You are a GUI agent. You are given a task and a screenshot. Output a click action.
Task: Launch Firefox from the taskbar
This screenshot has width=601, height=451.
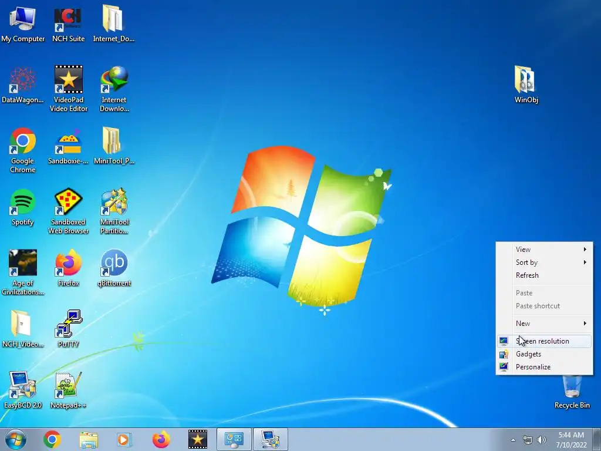[x=161, y=439]
